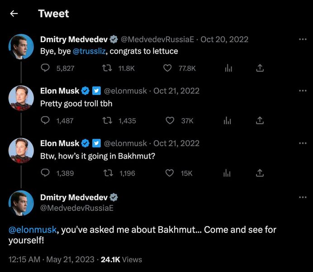Click the back arrow next to Tweet
This screenshot has width=313, height=272.
click(x=14, y=14)
